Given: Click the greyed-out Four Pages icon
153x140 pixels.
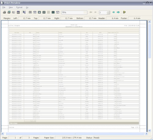Looking at the screenshot, I should [x=49, y=12].
